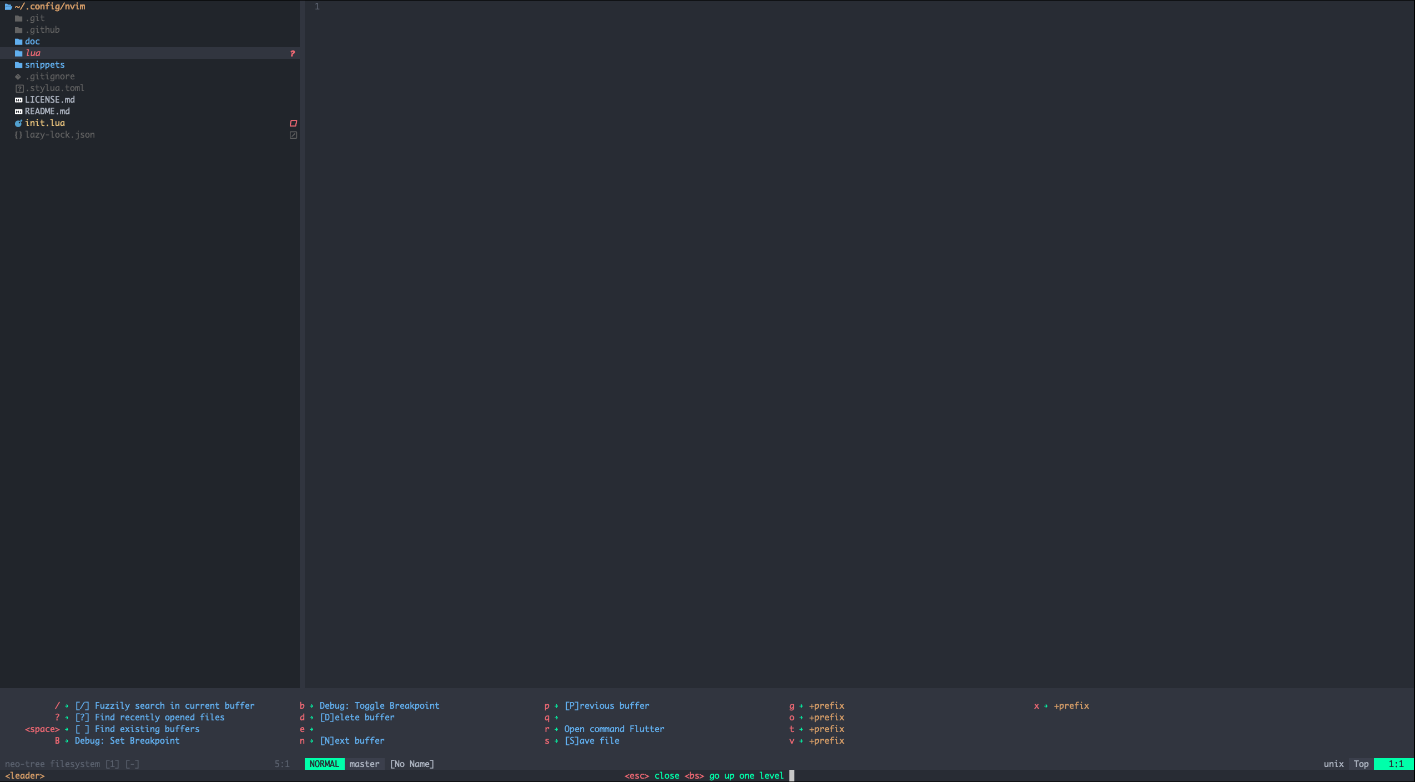Click the .stylua.toml file icon
1415x782 pixels.
coord(19,88)
